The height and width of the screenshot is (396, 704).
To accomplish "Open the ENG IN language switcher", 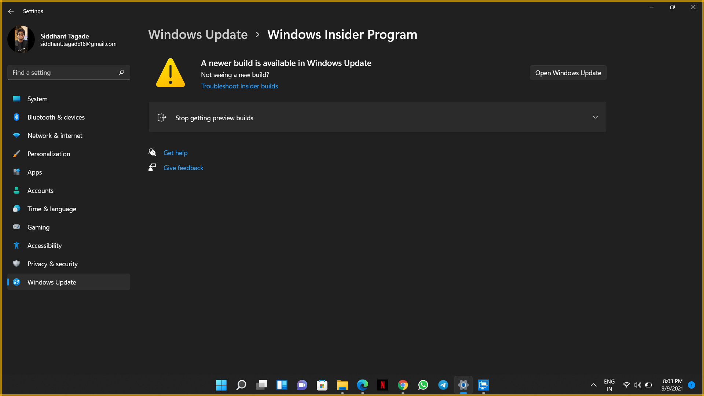I will [x=609, y=385].
